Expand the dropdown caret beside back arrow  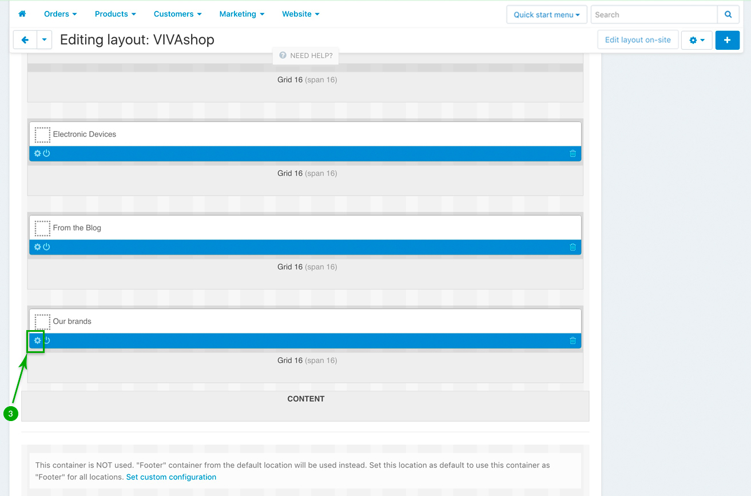pyautogui.click(x=44, y=40)
